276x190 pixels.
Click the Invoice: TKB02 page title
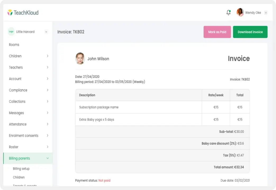click(x=71, y=32)
